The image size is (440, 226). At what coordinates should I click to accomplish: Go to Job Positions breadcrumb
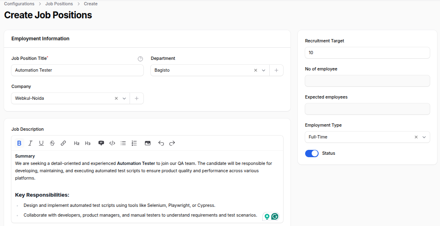click(59, 4)
